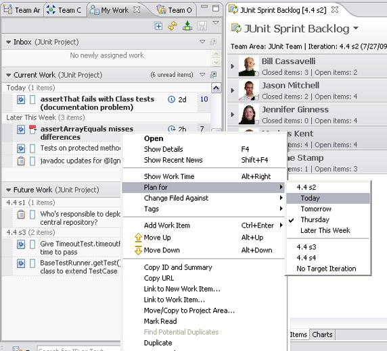Viewport: 387px width, 351px height.
Task: Expand Jennifer Ginness's row
Action: pyautogui.click(x=232, y=115)
